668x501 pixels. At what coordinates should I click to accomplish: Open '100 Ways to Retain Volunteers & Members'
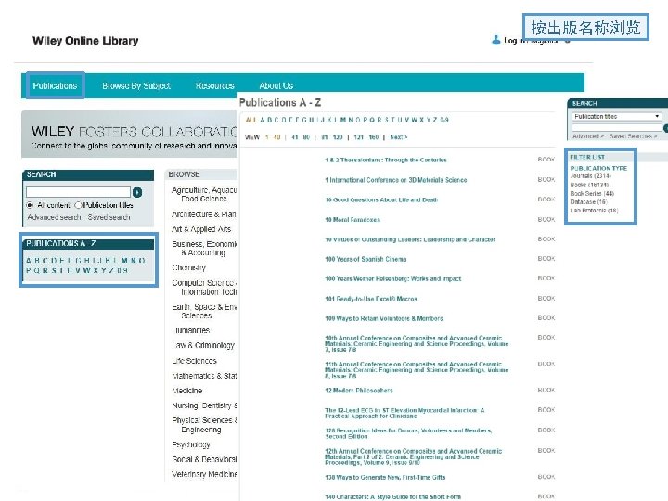point(384,318)
